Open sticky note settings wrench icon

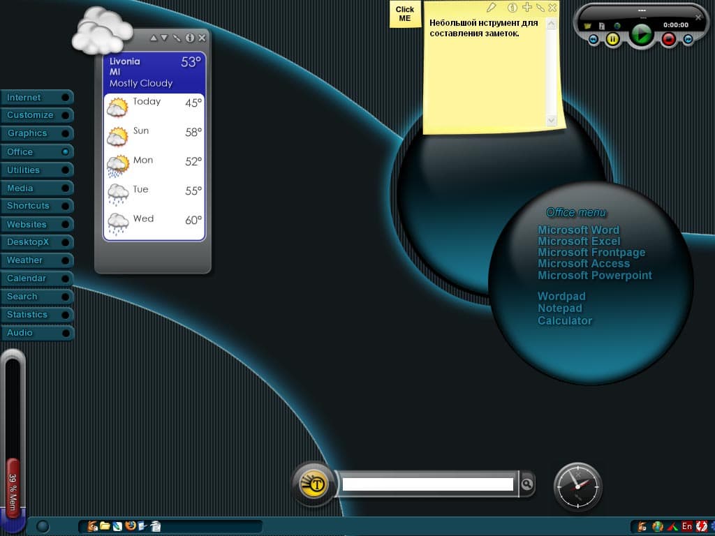coord(540,7)
